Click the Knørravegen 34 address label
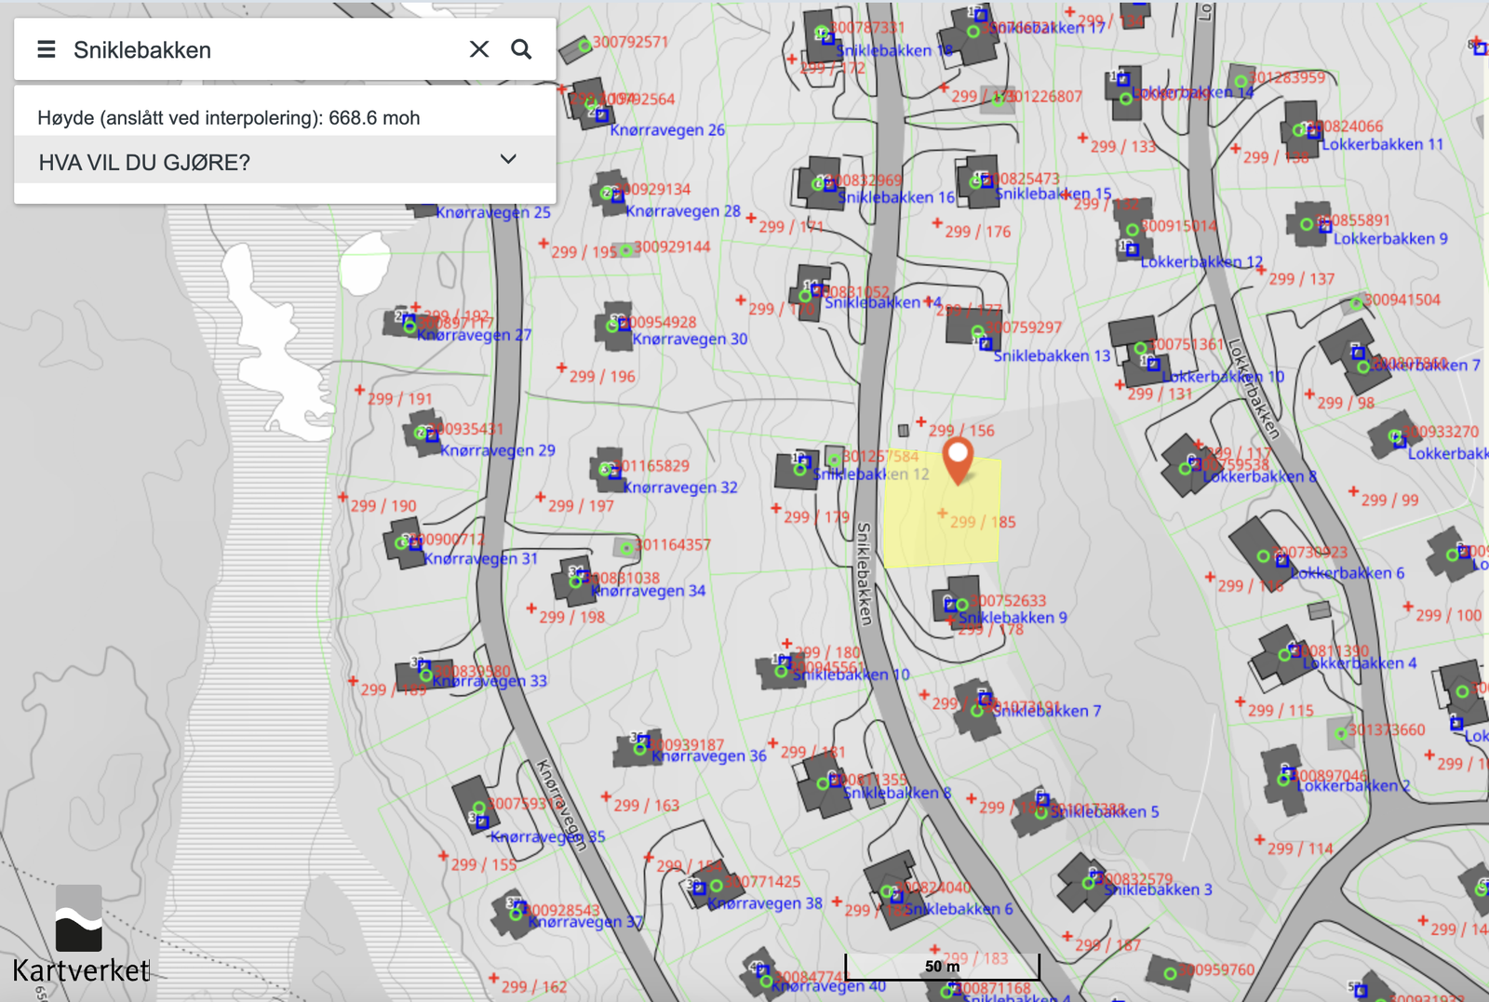Viewport: 1489px width, 1002px height. coord(649,592)
